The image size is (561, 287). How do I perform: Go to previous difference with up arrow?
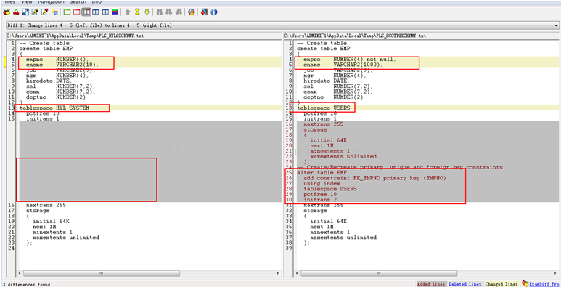(128, 12)
